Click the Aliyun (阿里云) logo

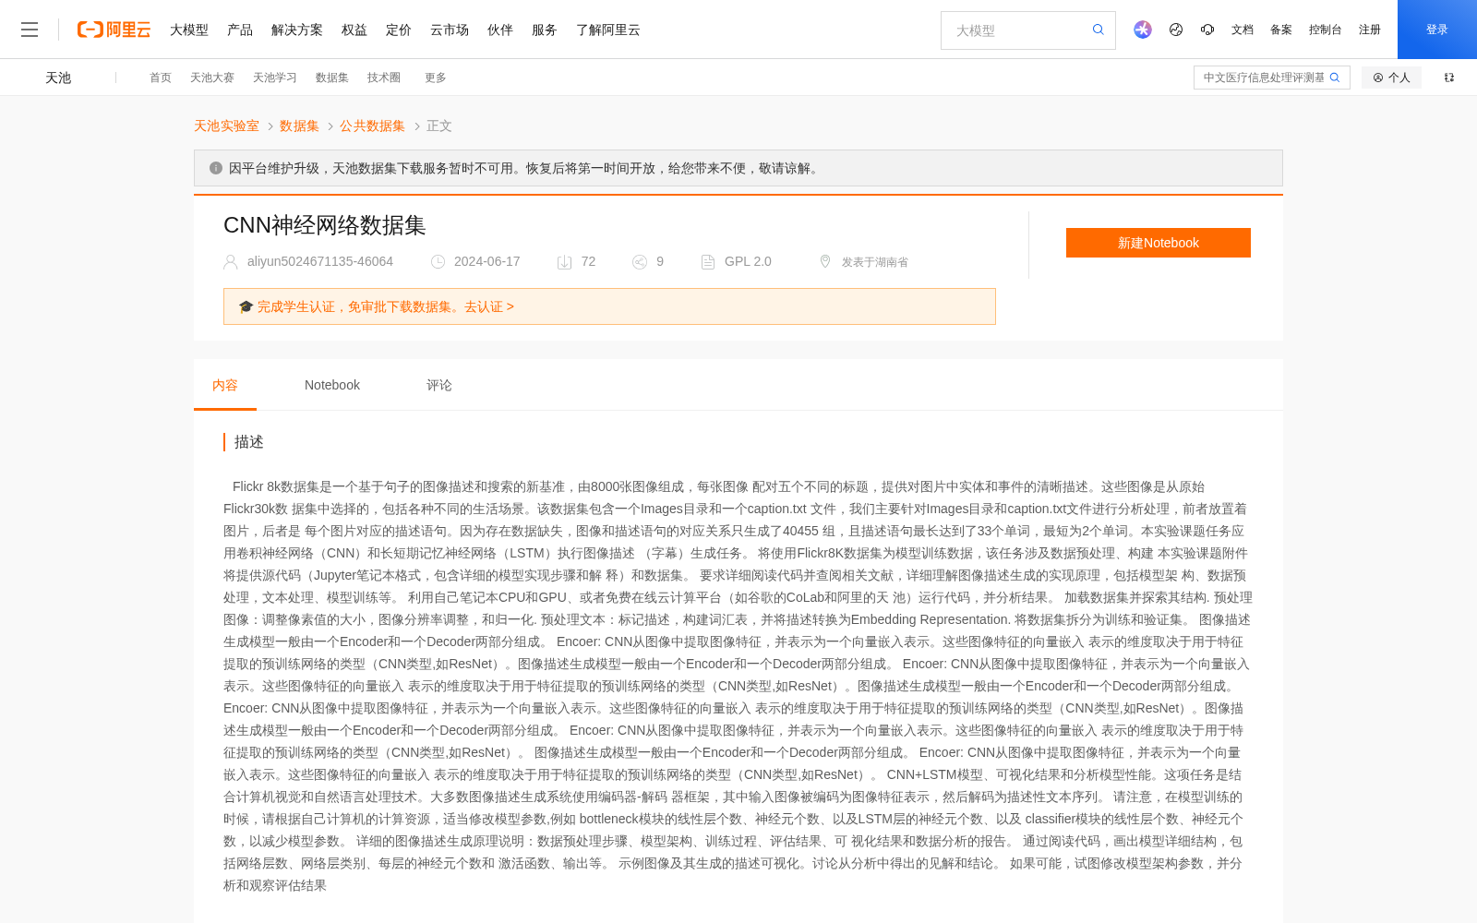[114, 30]
